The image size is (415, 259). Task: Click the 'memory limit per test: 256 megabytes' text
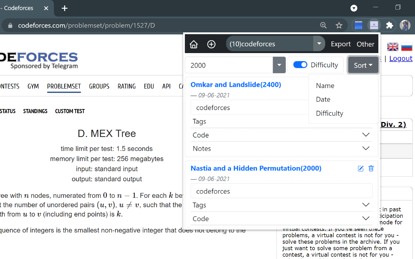click(107, 159)
